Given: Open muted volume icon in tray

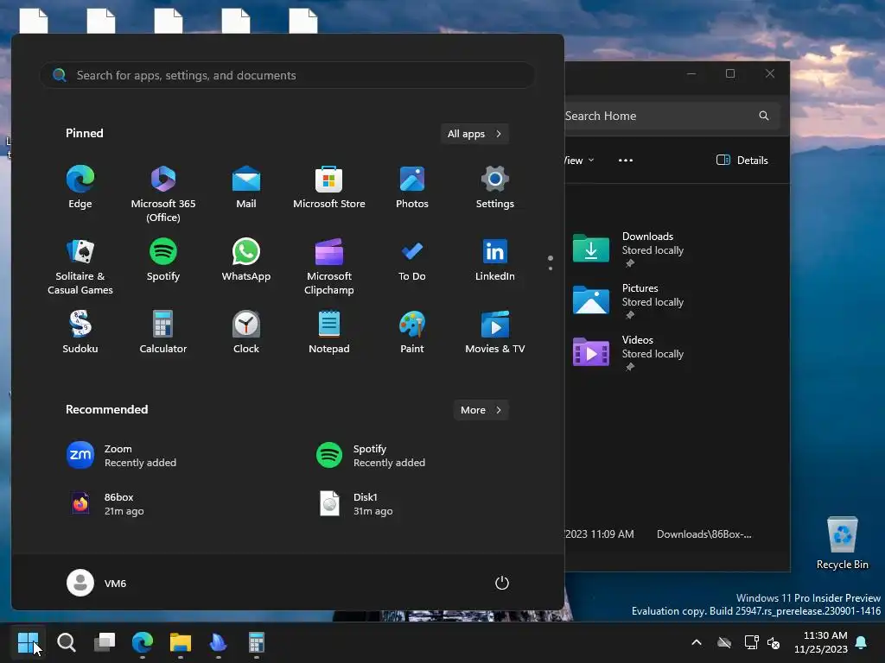Looking at the screenshot, I should click(x=774, y=642).
